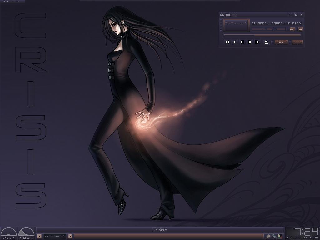320x240 pixels.
Task: Click the RAM usage gauge
Action: [x=26, y=233]
